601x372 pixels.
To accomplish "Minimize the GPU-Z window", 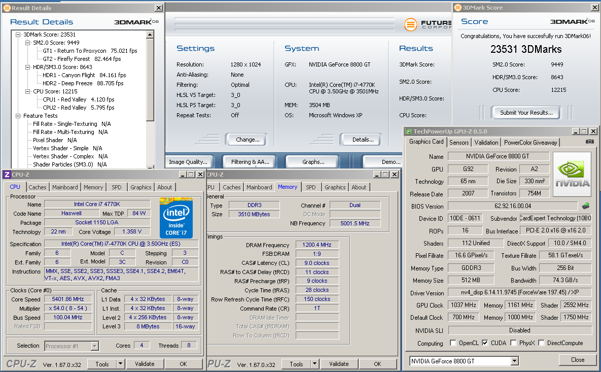I will tap(576, 131).
